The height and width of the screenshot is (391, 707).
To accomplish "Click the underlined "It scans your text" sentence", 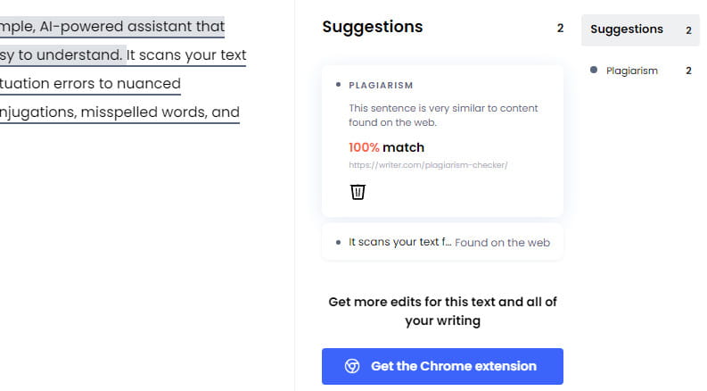I will pos(186,55).
